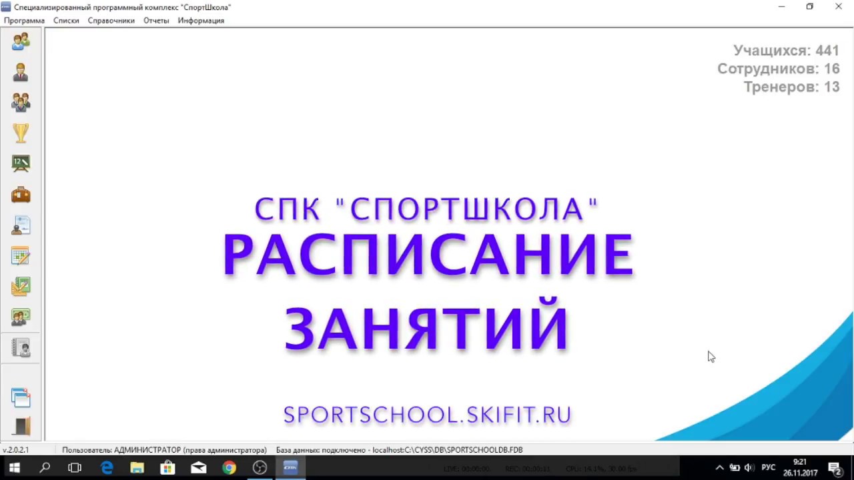Click the version v.2.0.2.1 status text
Viewport: 854px width, 480px height.
coord(15,450)
